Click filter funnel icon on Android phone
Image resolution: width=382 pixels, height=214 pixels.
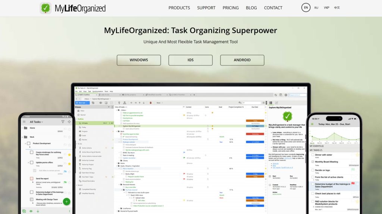[63, 122]
